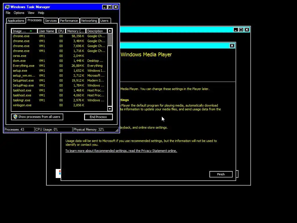The height and width of the screenshot is (223, 297).
Task: Sort by User Name column header
Action: 47,31
